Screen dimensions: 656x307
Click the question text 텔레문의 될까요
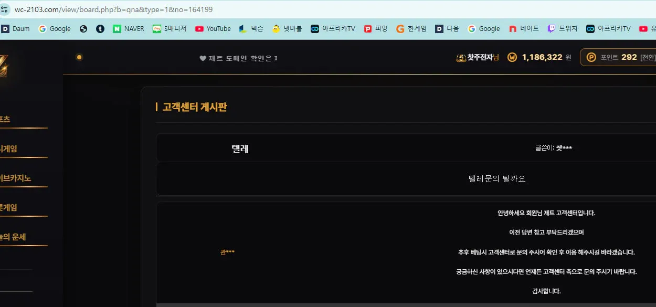(x=496, y=178)
